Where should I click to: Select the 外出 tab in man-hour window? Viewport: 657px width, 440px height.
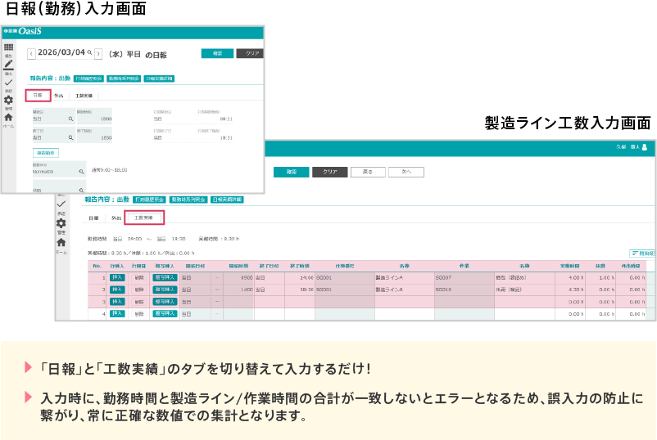[116, 218]
